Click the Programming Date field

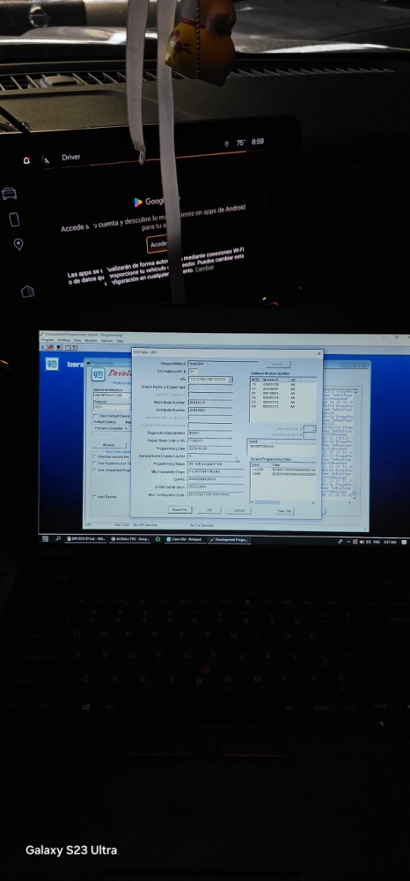[209, 448]
